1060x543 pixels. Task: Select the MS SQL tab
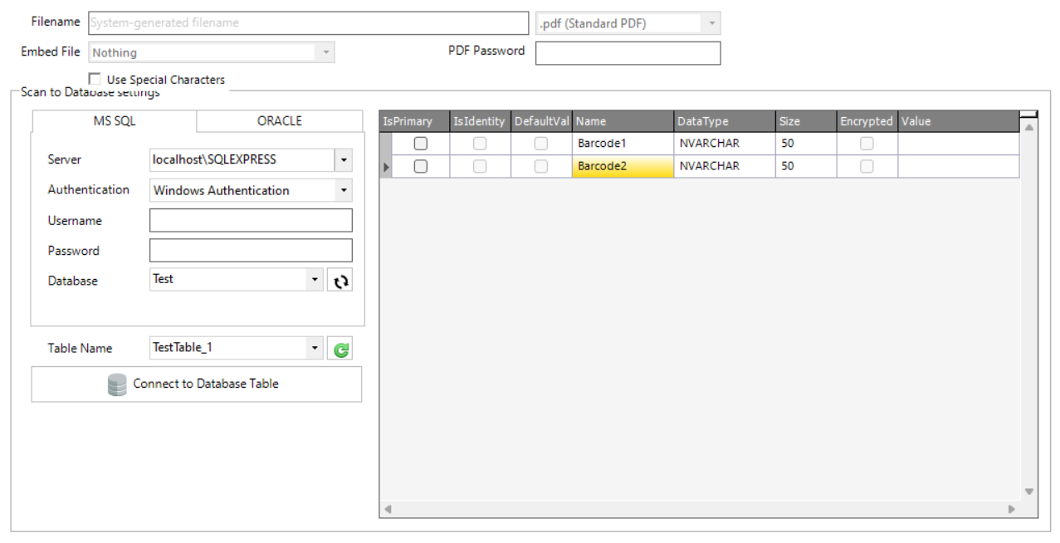(x=115, y=121)
